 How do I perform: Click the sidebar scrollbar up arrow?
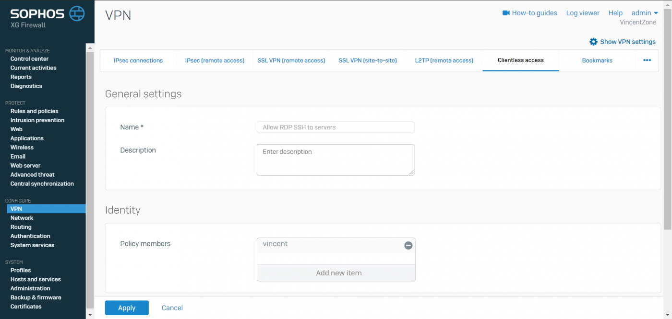90,47
